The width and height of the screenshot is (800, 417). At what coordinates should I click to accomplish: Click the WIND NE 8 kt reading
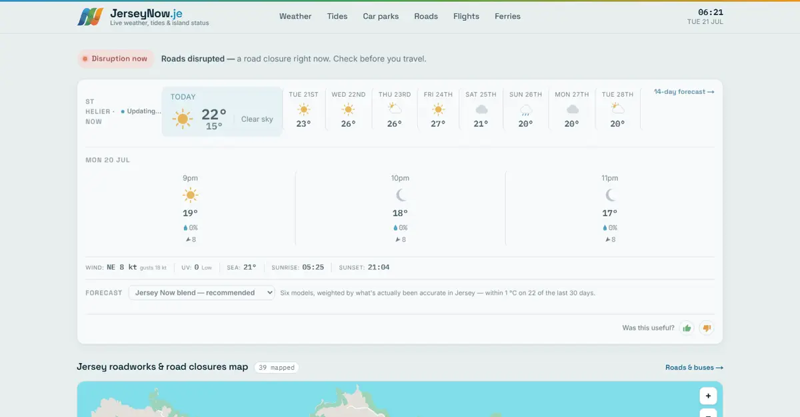click(126, 268)
